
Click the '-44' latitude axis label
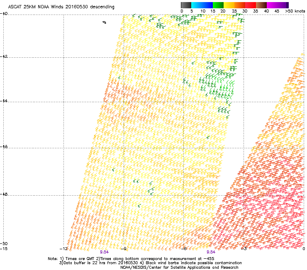(4, 101)
